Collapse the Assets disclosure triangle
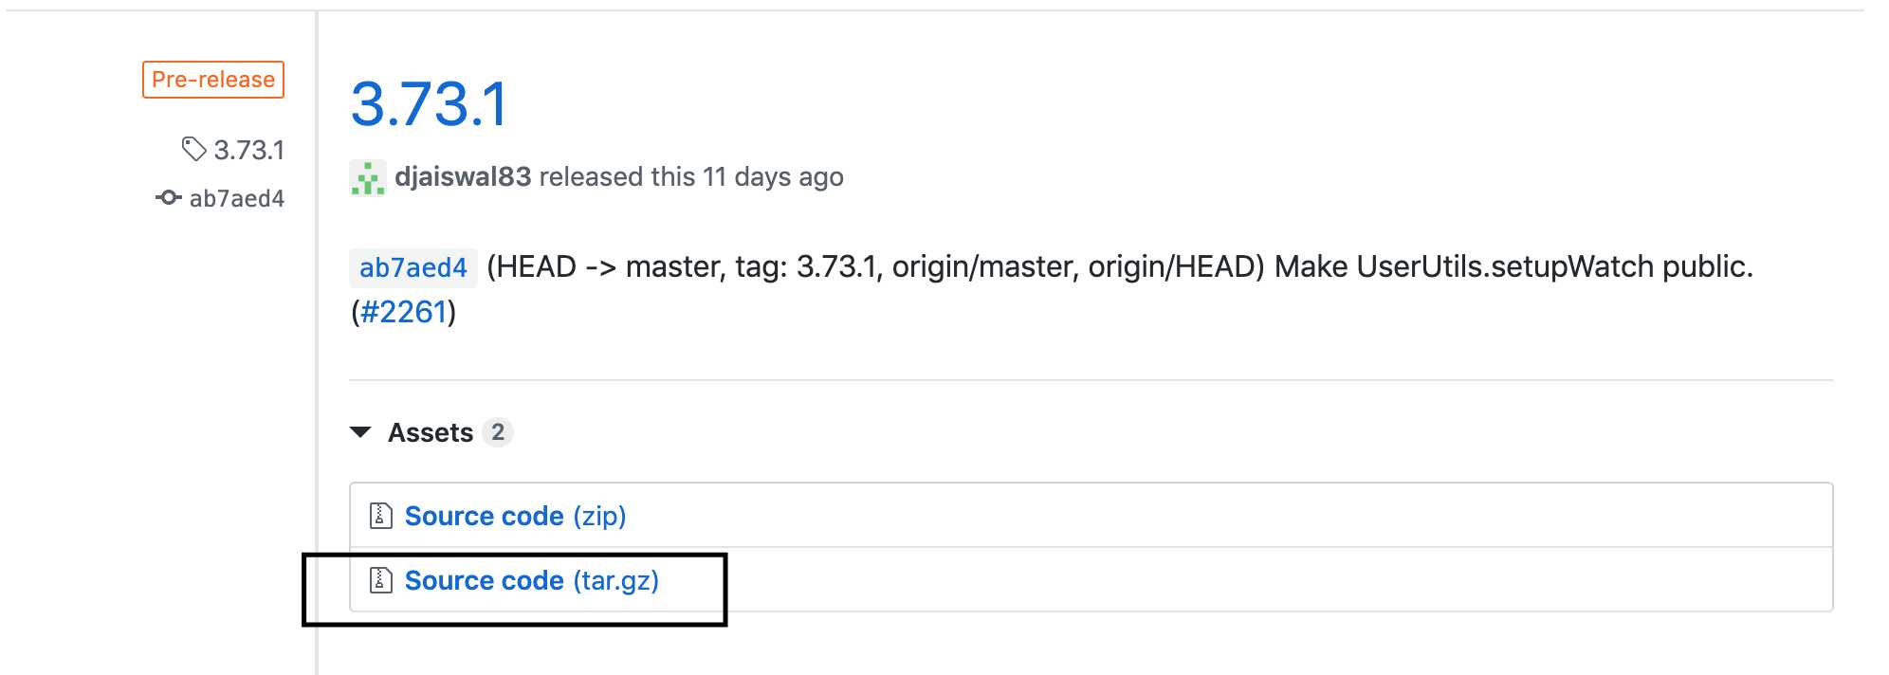 [360, 432]
